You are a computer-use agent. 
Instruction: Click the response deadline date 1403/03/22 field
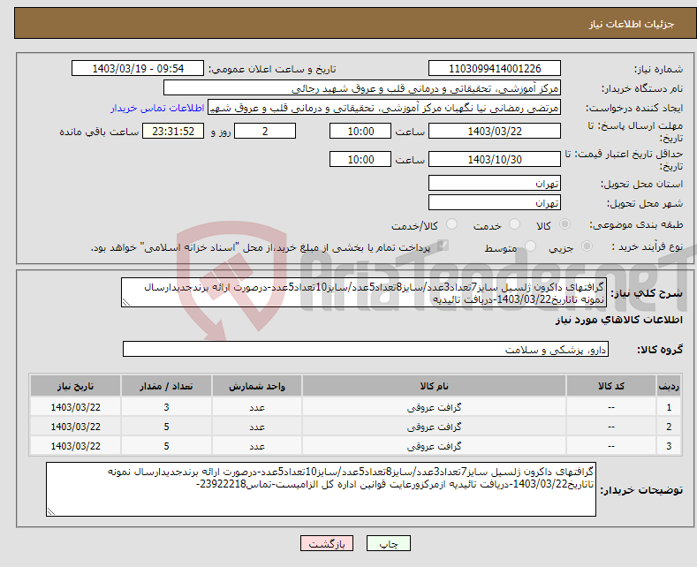click(495, 131)
